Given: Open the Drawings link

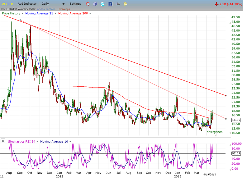Looking at the screenshot, I should (x=64, y=9).
